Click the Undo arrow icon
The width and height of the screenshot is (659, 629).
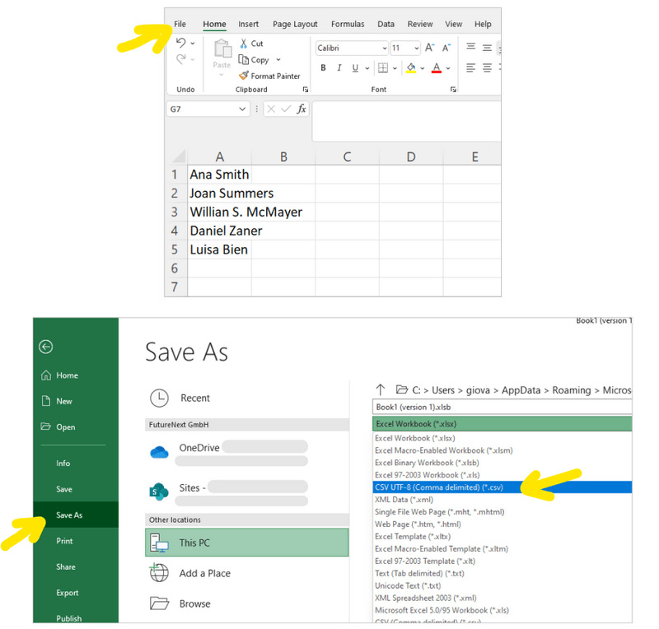[180, 44]
